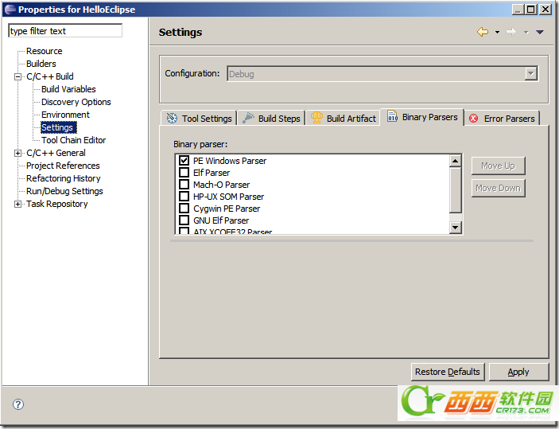Switch to the Build Steps tab

271,118
